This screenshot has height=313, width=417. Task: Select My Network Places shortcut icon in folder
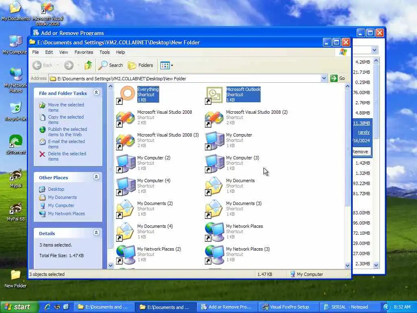pyautogui.click(x=214, y=232)
